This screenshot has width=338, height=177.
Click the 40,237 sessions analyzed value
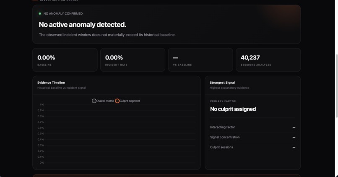point(250,58)
